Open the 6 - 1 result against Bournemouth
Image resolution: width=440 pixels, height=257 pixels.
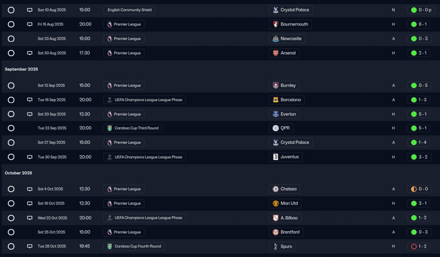418,24
